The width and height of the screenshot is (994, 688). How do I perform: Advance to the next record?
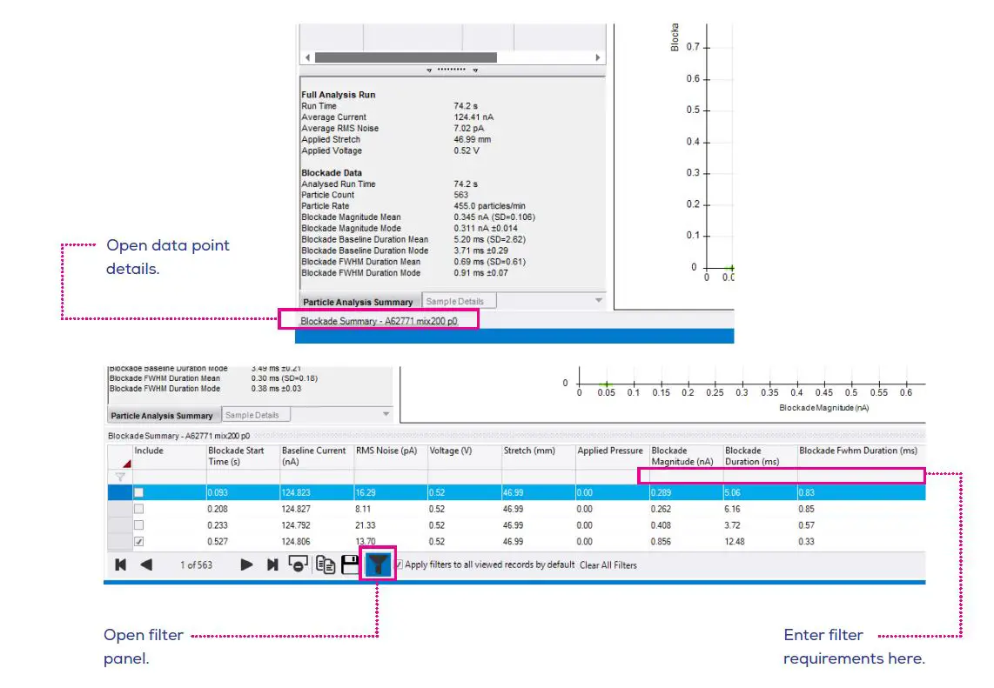tap(246, 564)
